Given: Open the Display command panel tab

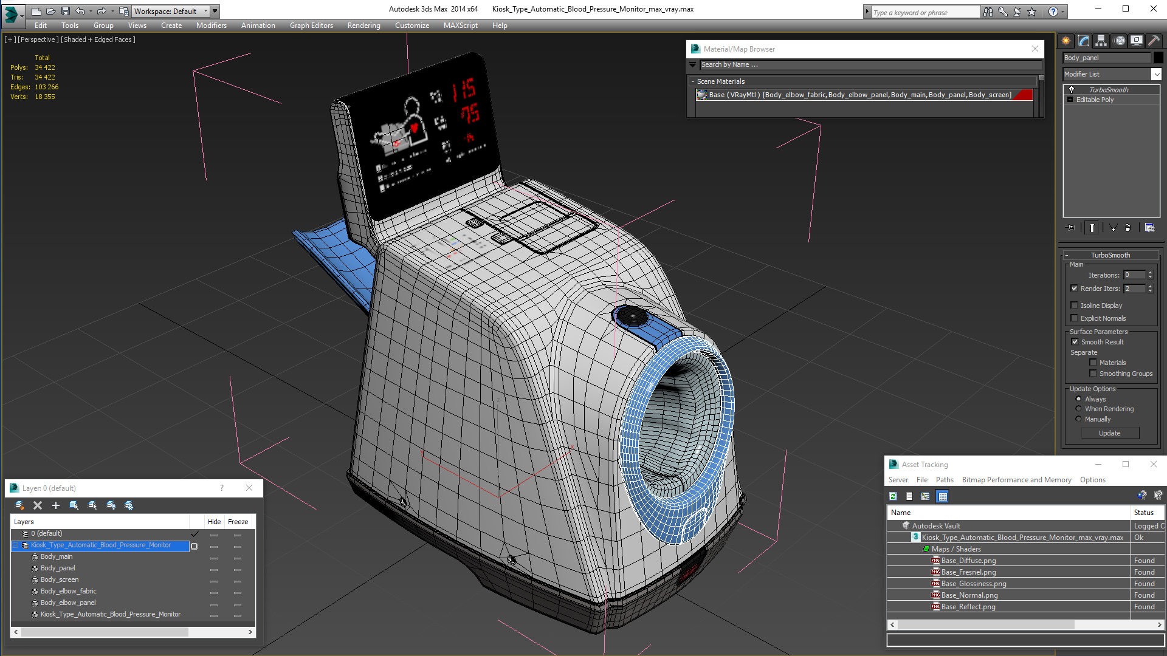Looking at the screenshot, I should click(1136, 41).
